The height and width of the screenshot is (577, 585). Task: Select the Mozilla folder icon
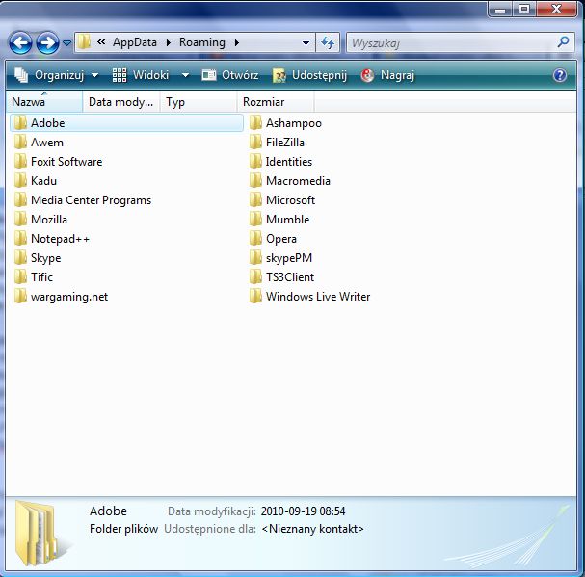point(20,220)
